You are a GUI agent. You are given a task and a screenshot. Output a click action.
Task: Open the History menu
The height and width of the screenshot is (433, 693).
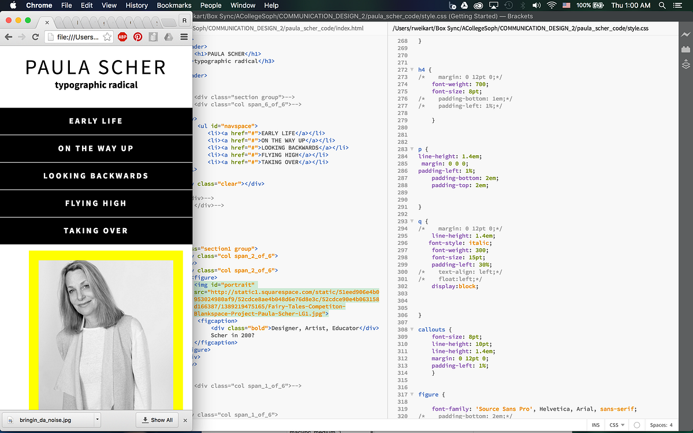pyautogui.click(x=136, y=5)
